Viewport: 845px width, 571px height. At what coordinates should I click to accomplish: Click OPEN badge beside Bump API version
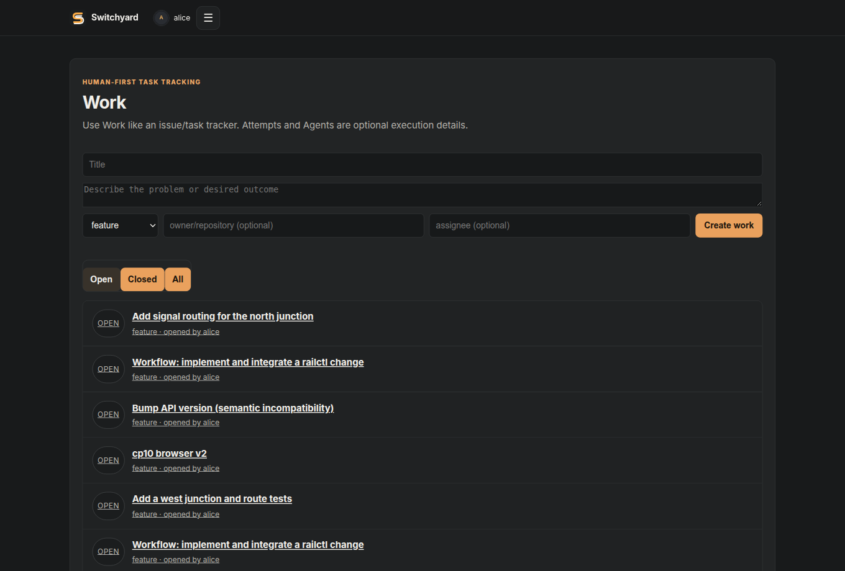[x=109, y=415]
